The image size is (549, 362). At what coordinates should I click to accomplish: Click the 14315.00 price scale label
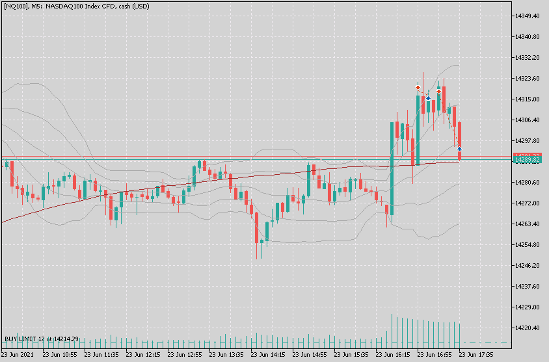tap(528, 99)
